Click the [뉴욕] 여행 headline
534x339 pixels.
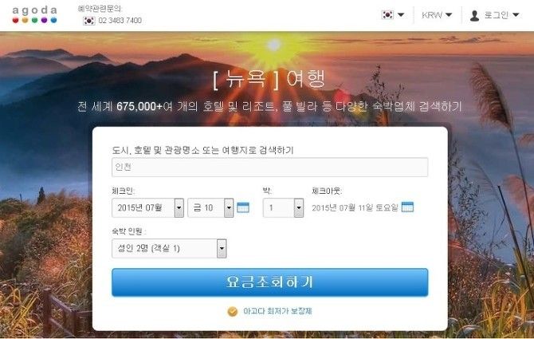[269, 79]
